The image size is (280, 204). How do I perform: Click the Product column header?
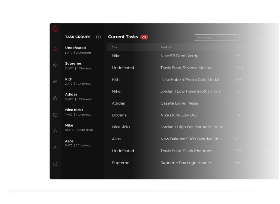pyautogui.click(x=166, y=47)
